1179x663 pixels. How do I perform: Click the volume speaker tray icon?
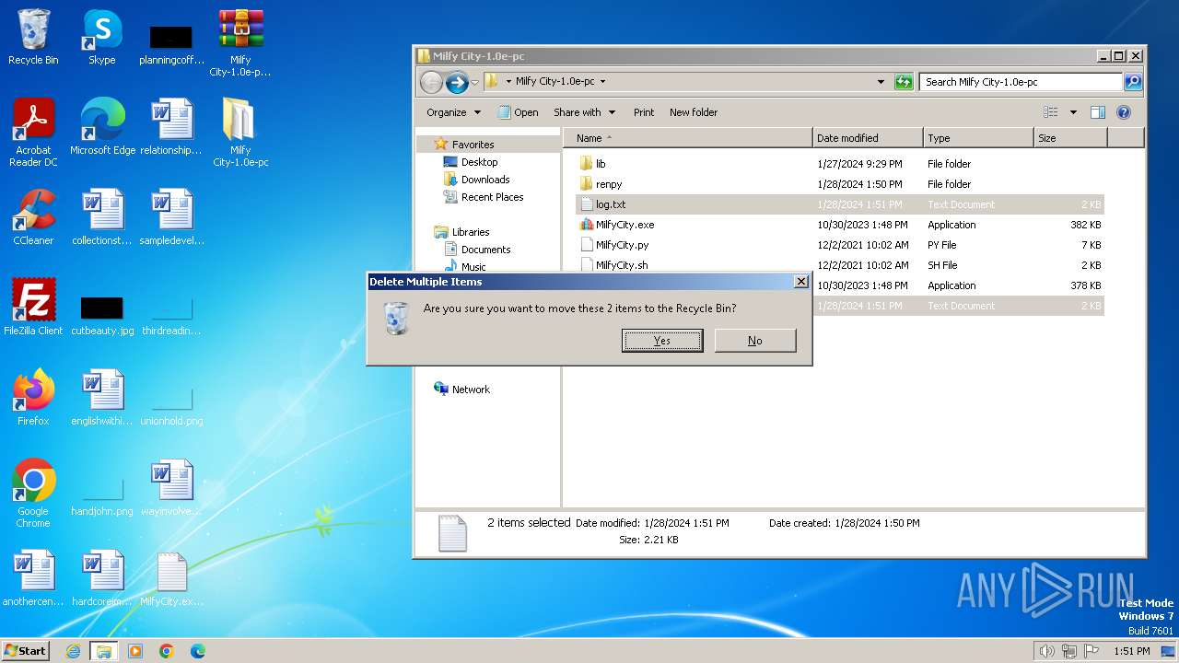tap(1046, 651)
